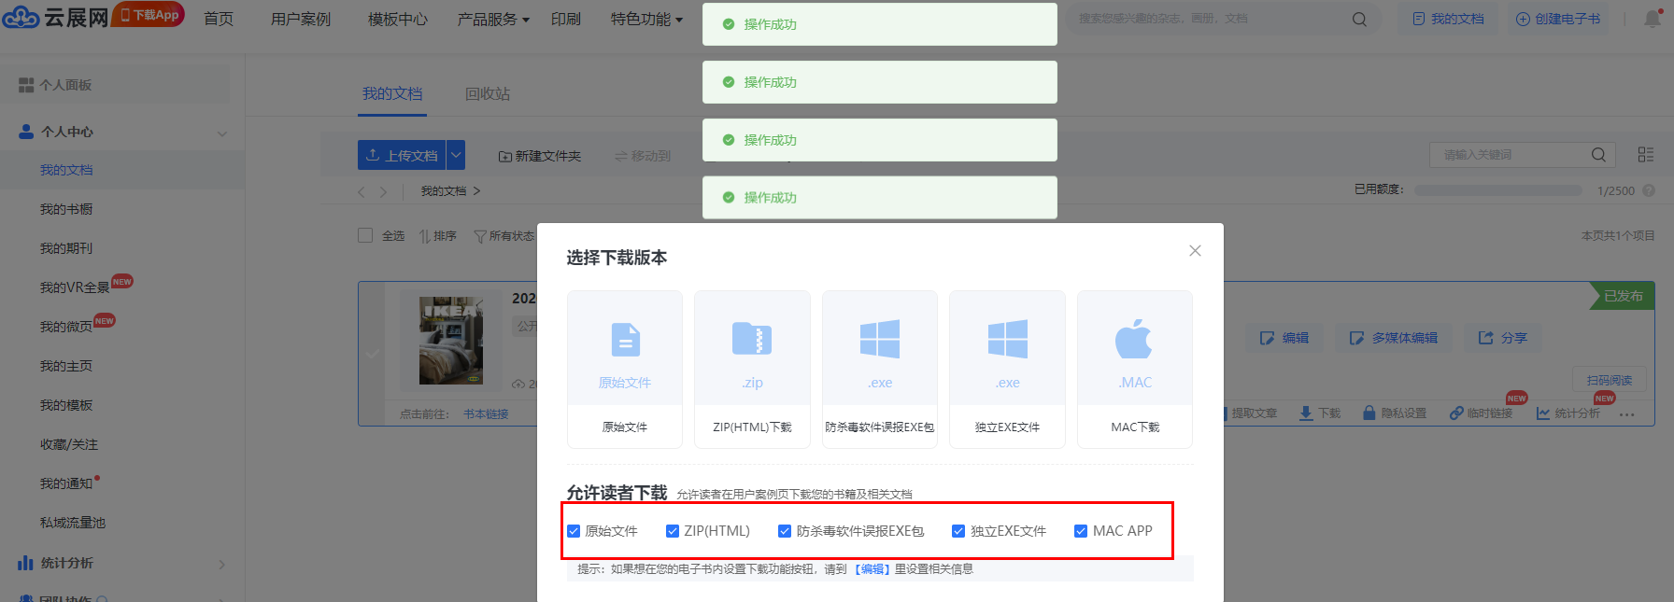Click the anti-virus EXE package (防杀毒软件误报EXE包) icon
Viewport: 1674px width, 602px height.
[879, 340]
